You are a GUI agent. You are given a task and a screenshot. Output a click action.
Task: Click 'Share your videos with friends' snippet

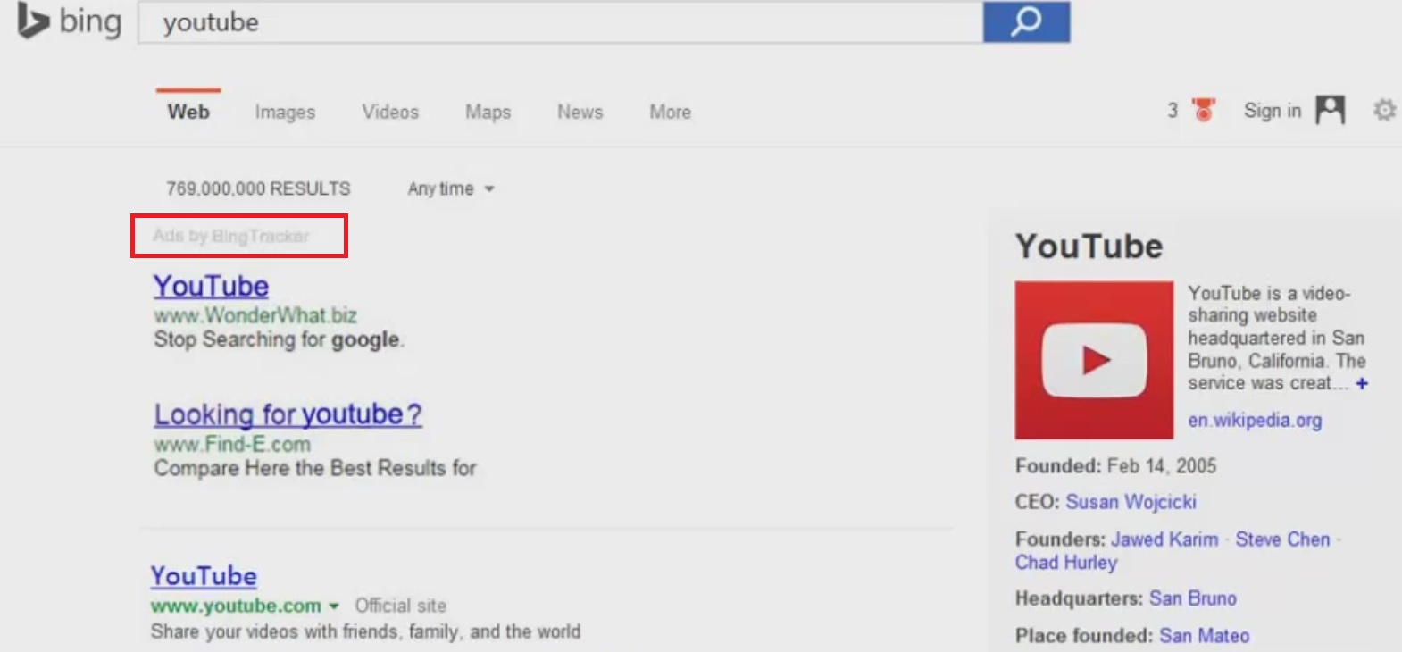pos(365,631)
